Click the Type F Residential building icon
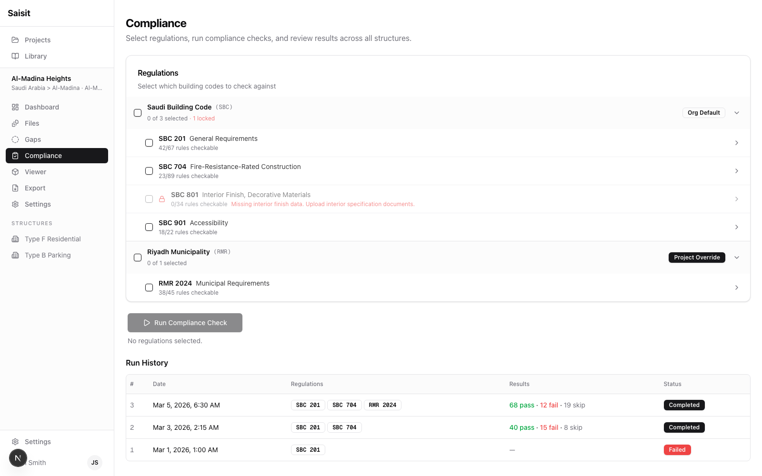Screen dimensions: 762x476 (x=15, y=239)
